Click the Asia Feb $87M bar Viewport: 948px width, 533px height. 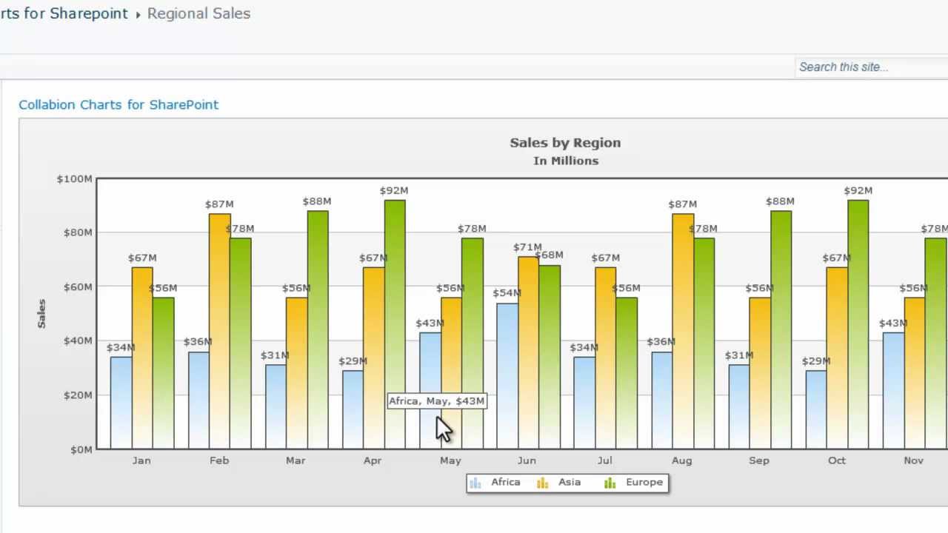220,331
